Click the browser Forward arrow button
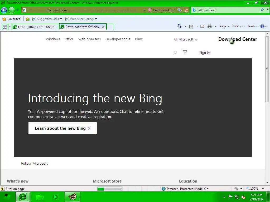Screen dimensions: 270x202 click(12, 10)
